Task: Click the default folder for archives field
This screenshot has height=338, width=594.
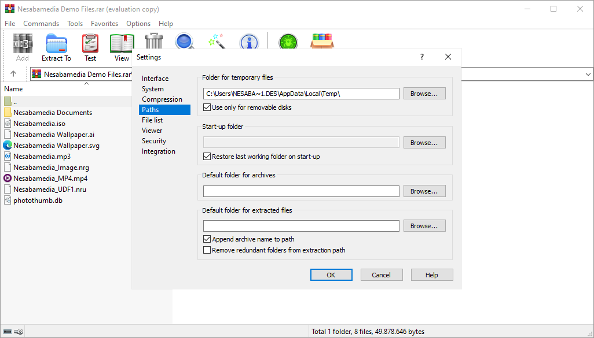Action: [x=301, y=191]
